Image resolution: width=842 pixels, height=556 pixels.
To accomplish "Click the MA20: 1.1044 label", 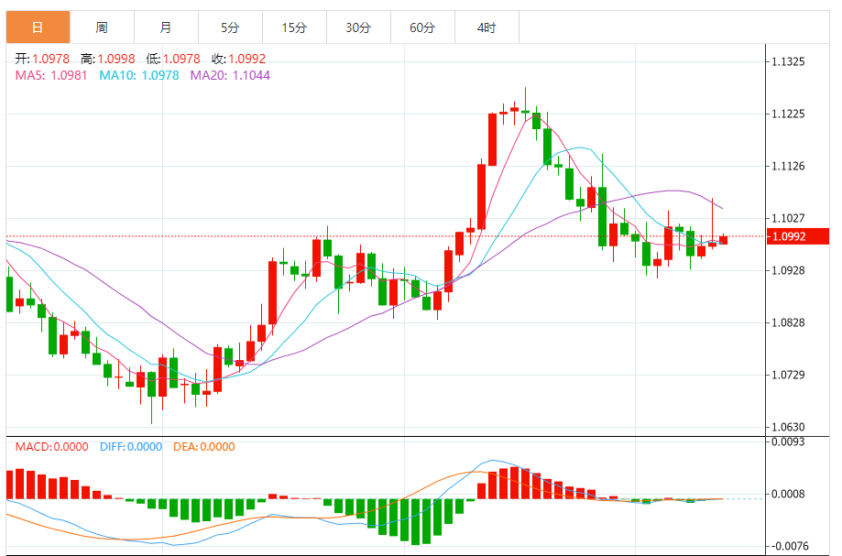I will point(230,75).
